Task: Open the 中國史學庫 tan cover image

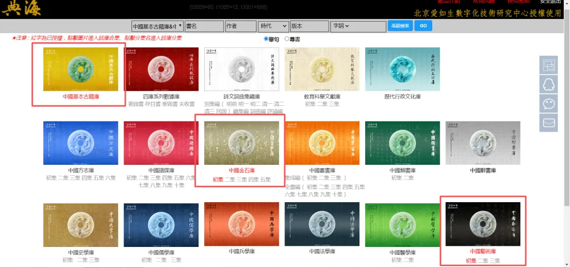Action: click(80, 224)
